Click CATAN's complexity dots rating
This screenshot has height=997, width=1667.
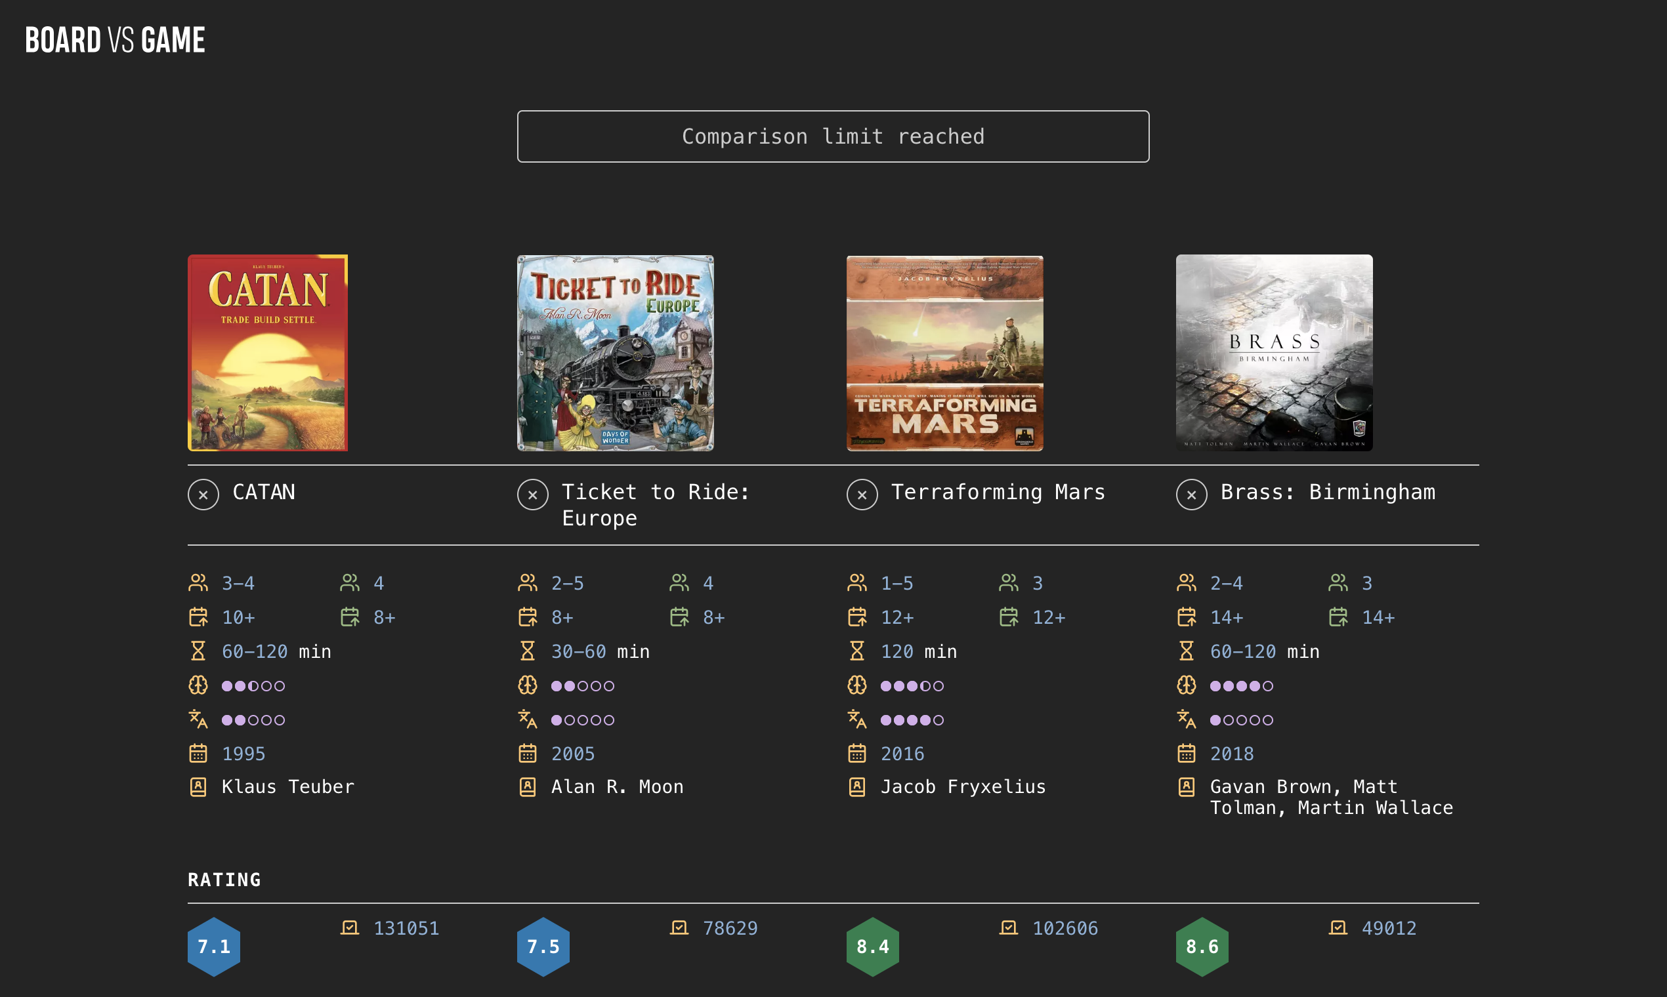coord(253,686)
